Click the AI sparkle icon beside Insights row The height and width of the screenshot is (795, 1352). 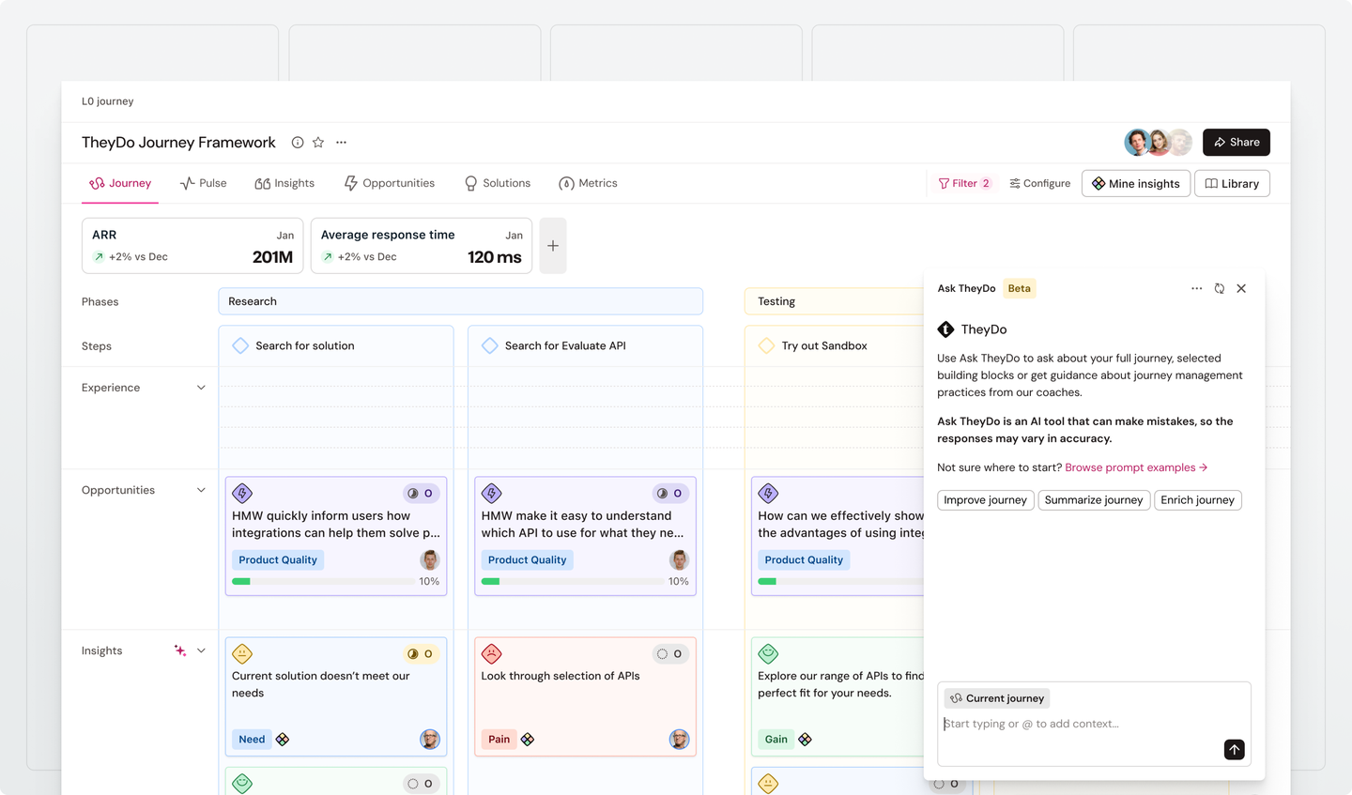(178, 650)
